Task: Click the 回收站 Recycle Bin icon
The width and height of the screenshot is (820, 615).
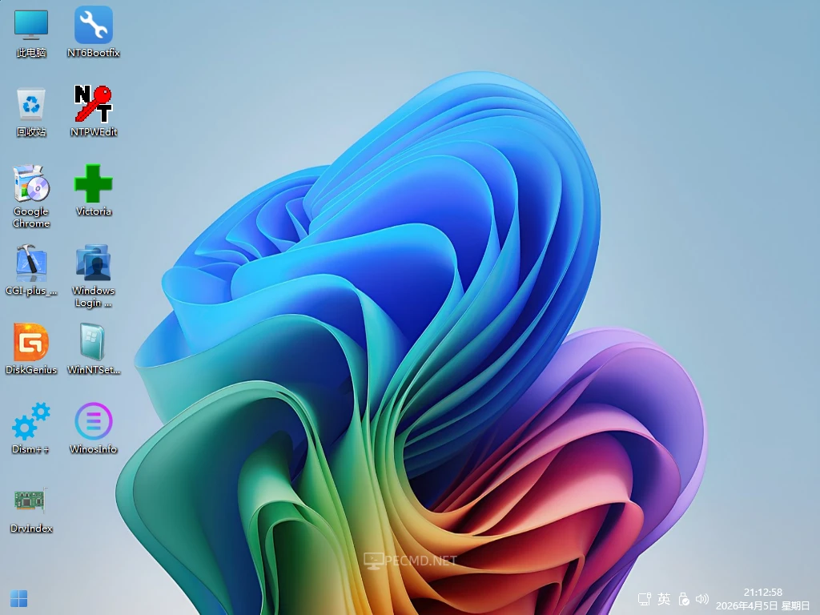Action: click(x=31, y=105)
